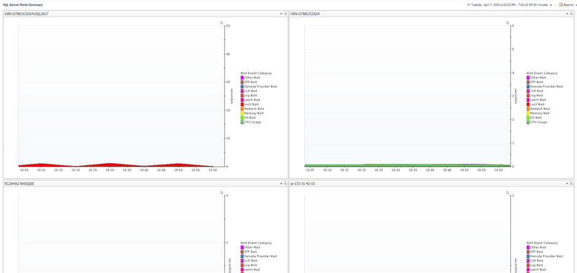577x273 pixels.
Task: Select Memory Wait label in WIN-G798CJC2GS4 legend
Action: (540, 113)
